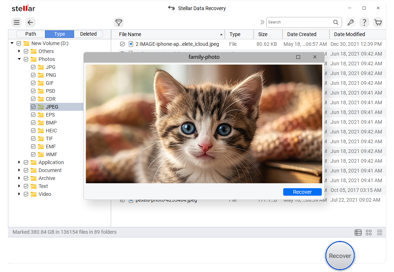Click the round Recover button
Screen dimensions: 394x272
point(340,256)
